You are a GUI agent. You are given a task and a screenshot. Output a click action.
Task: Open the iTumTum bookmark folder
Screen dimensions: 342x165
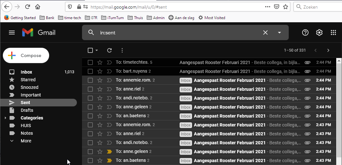point(112,18)
